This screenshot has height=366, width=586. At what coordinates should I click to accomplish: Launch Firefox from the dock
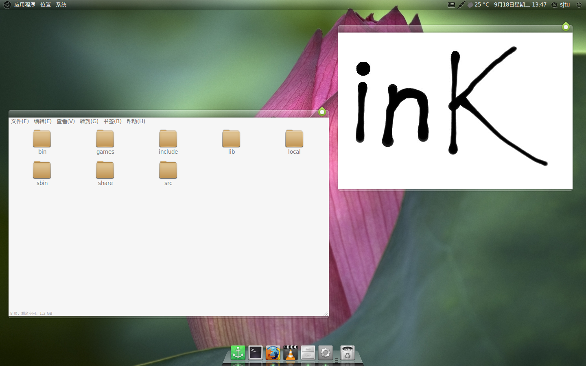273,353
